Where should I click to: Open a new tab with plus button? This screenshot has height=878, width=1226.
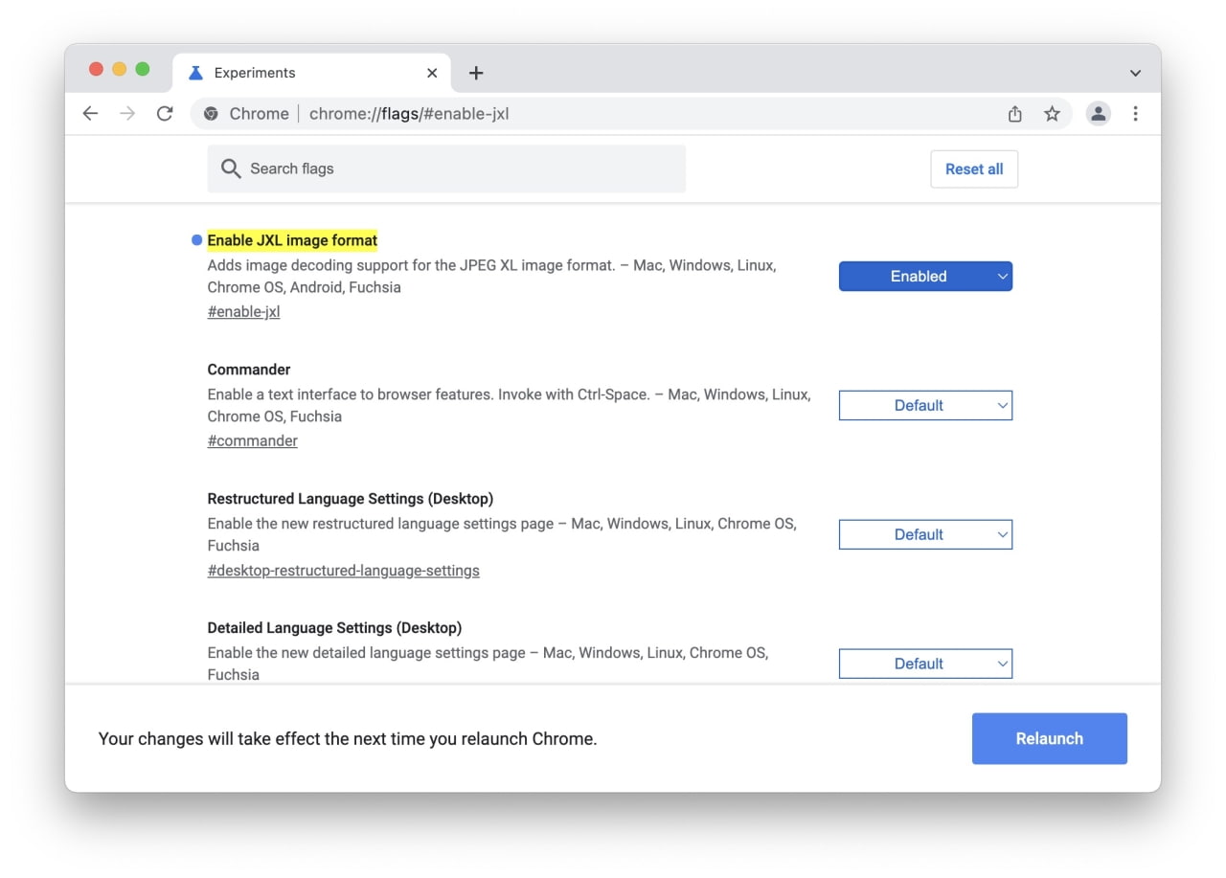tap(476, 73)
